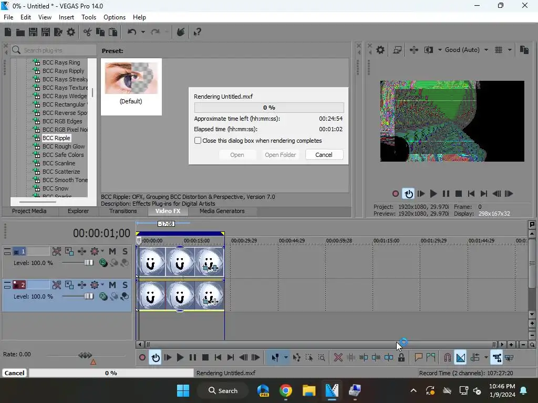Adjust Level slider on track 2

pos(88,296)
